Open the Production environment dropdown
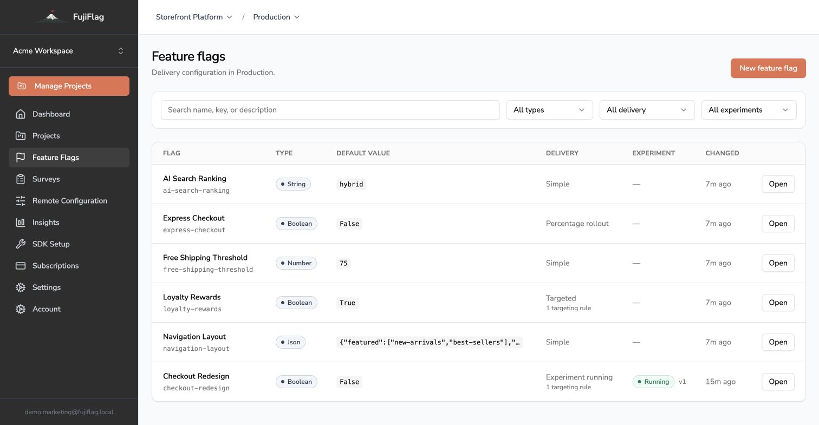Viewport: 819px width, 425px height. [x=276, y=17]
